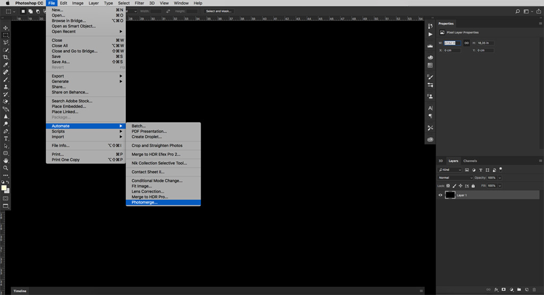
Task: Toggle the lock all padlock icon
Action: pos(473,186)
